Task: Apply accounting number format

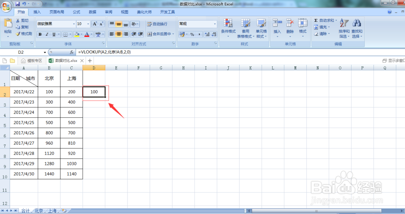Action: tap(182, 34)
